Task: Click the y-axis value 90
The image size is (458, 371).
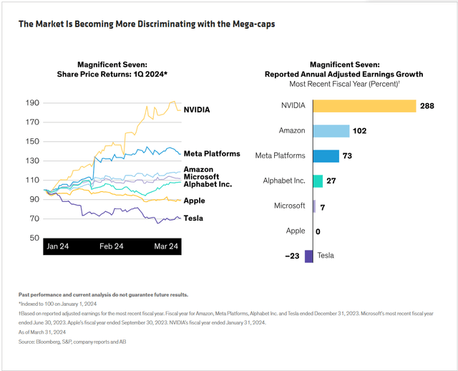Action: pyautogui.click(x=34, y=199)
